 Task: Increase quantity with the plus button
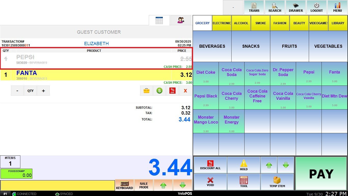click(43, 91)
